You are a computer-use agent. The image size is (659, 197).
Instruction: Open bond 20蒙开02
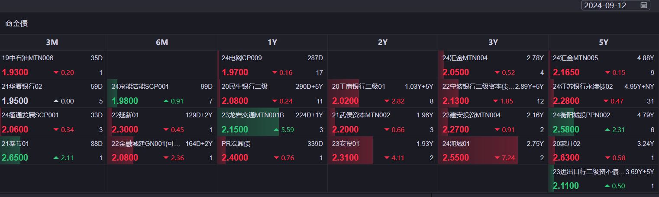566,144
